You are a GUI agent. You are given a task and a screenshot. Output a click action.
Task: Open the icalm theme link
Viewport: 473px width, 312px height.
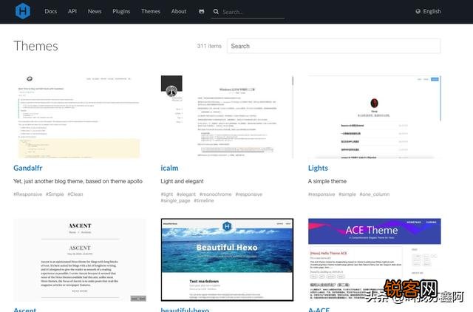tap(169, 168)
